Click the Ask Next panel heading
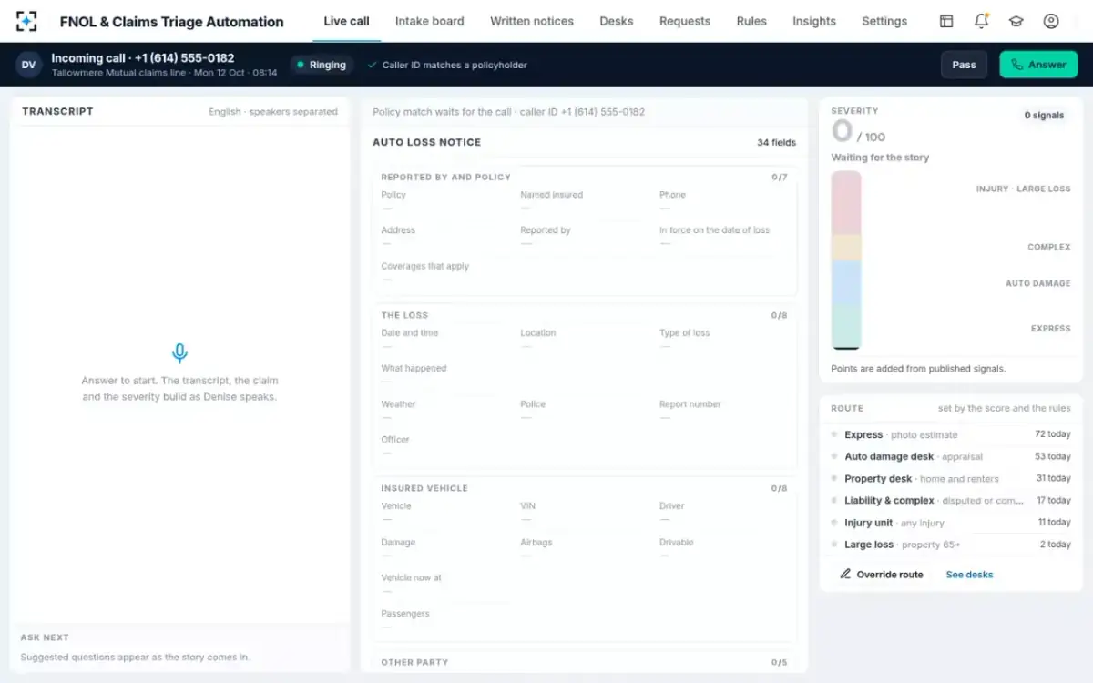Image resolution: width=1093 pixels, height=683 pixels. pos(45,637)
